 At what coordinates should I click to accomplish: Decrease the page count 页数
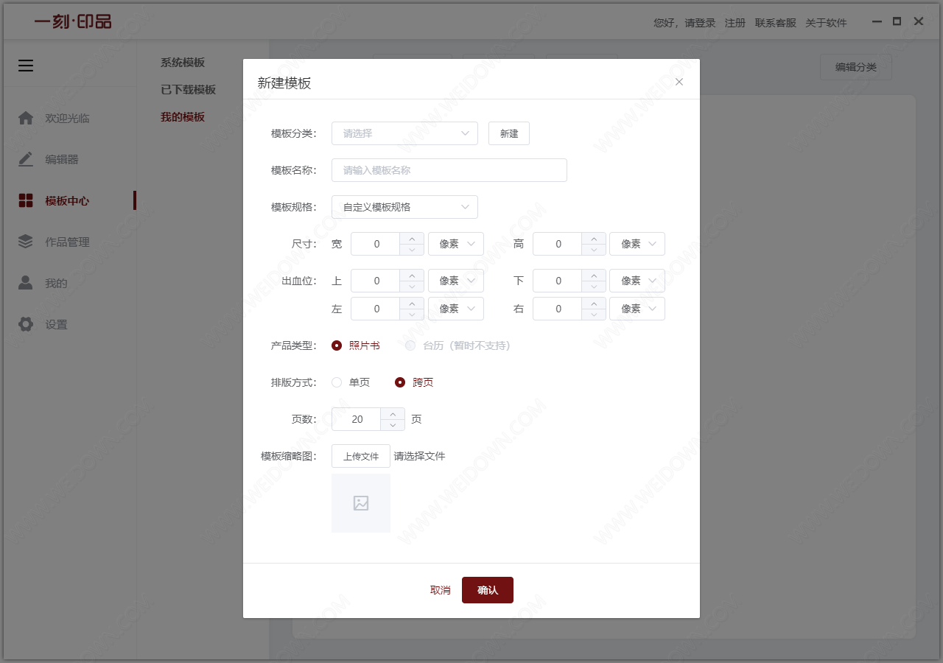393,425
